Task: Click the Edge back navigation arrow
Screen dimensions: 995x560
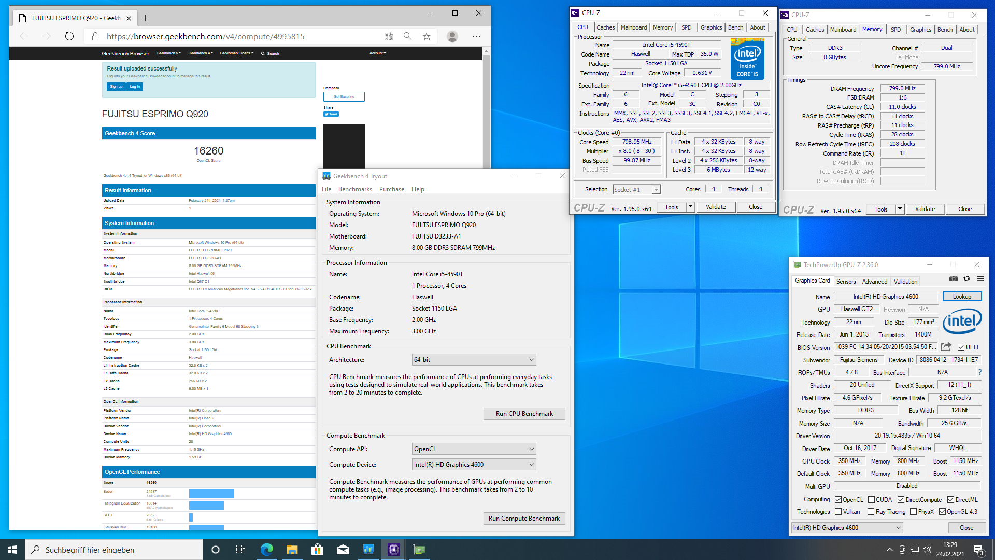Action: [x=24, y=36]
